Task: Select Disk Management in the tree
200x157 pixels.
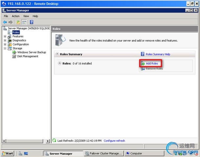Action: coord(28,56)
